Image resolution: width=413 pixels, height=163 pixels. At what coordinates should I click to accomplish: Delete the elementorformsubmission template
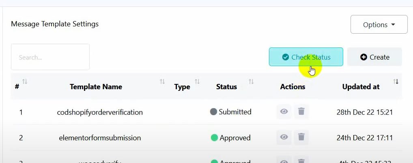301,137
